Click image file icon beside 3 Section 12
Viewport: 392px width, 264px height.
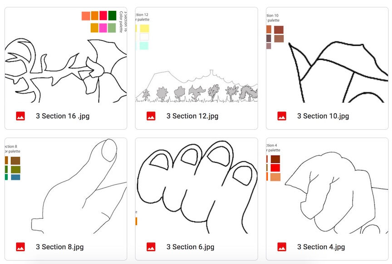point(151,116)
